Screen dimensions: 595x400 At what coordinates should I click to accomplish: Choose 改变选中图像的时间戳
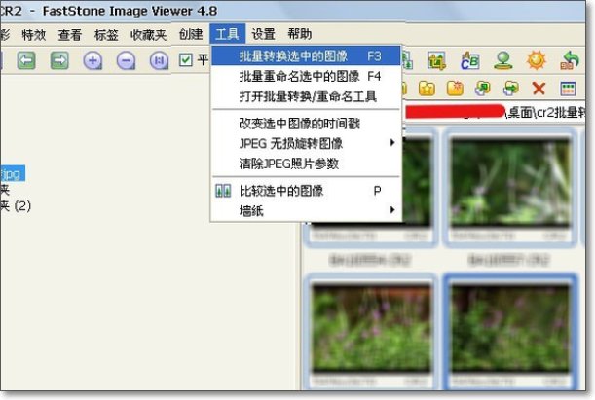point(306,124)
